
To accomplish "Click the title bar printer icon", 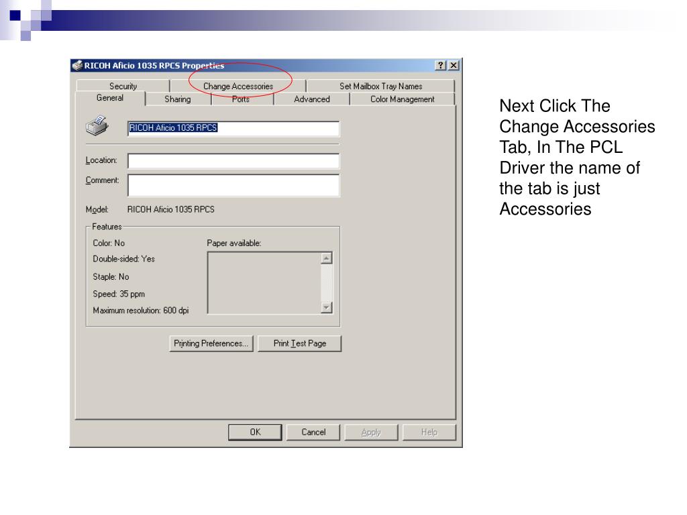I will (x=78, y=65).
